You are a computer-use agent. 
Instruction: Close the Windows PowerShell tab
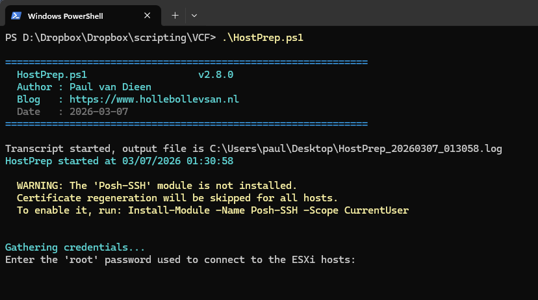[x=147, y=15]
